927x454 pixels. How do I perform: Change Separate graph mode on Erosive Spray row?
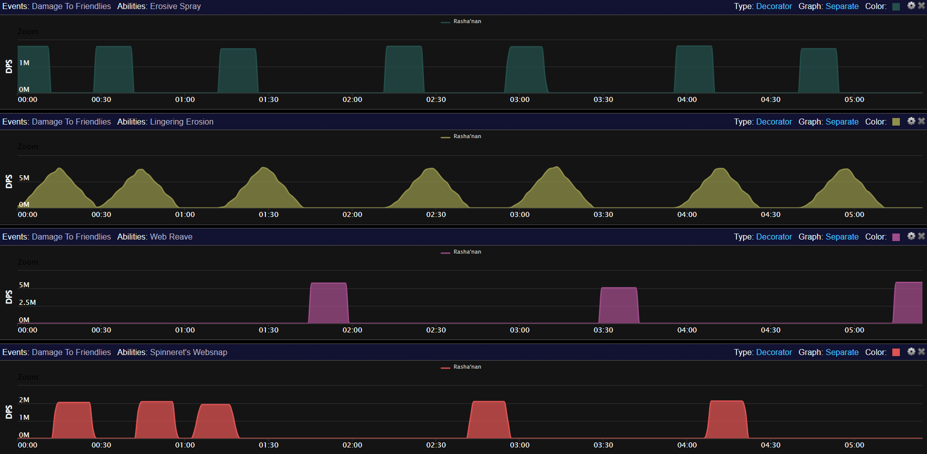coord(842,7)
